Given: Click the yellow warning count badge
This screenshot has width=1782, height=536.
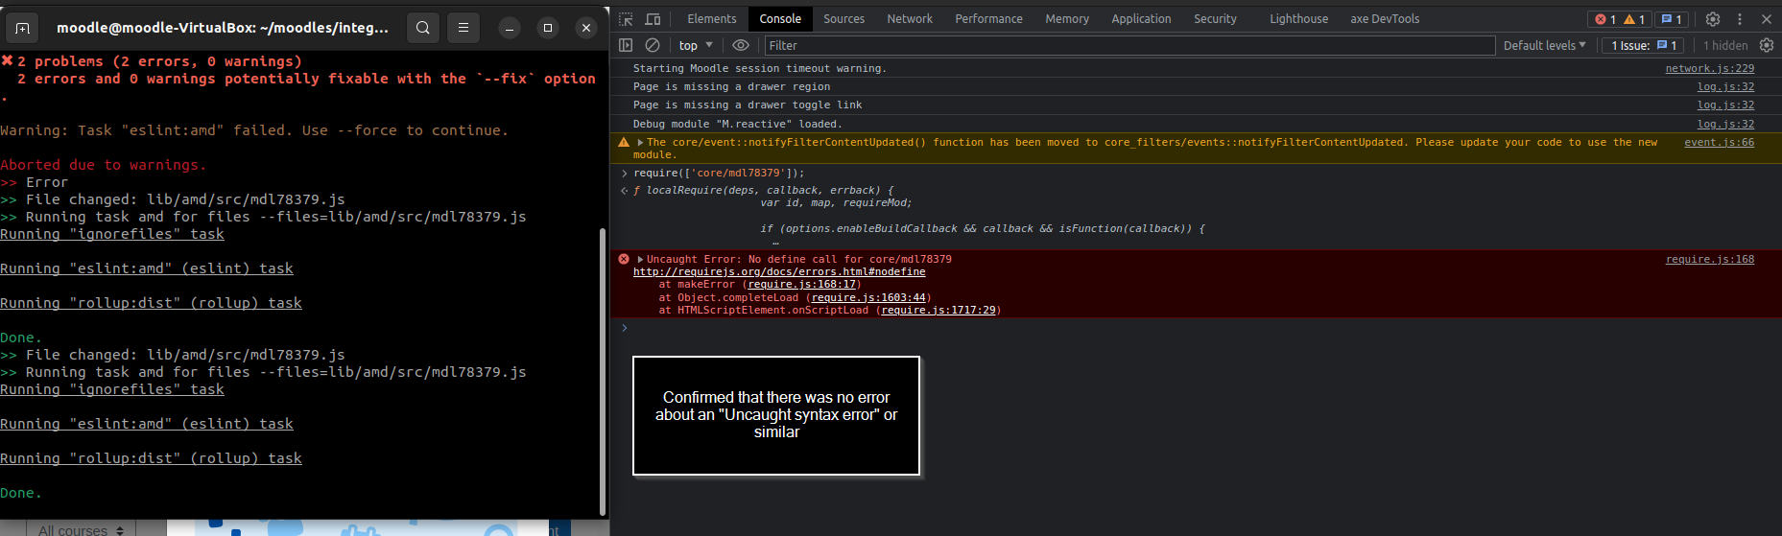Looking at the screenshot, I should click(x=1634, y=19).
